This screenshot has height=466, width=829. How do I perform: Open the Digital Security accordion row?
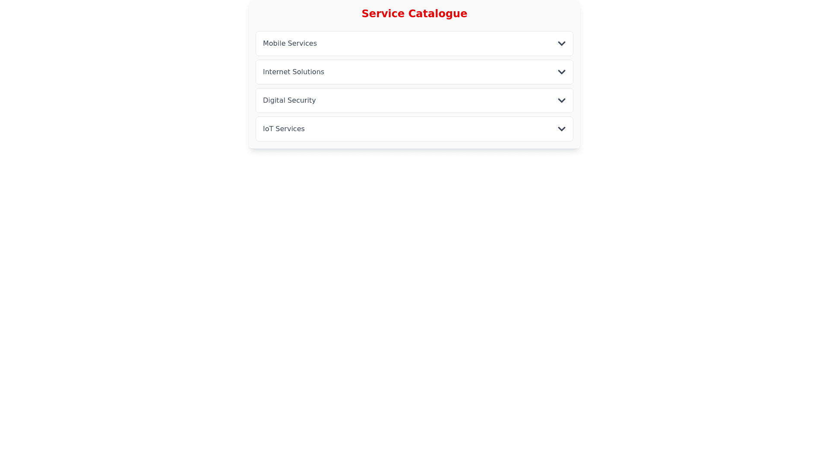414,101
